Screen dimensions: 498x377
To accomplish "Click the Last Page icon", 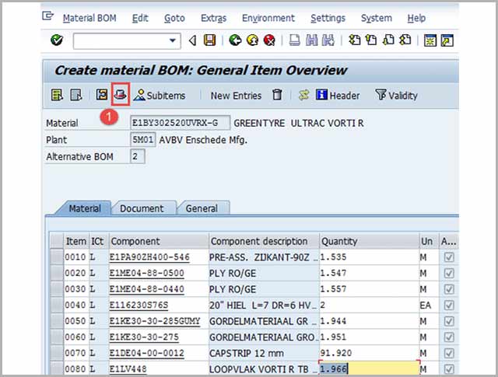I will pos(405,40).
